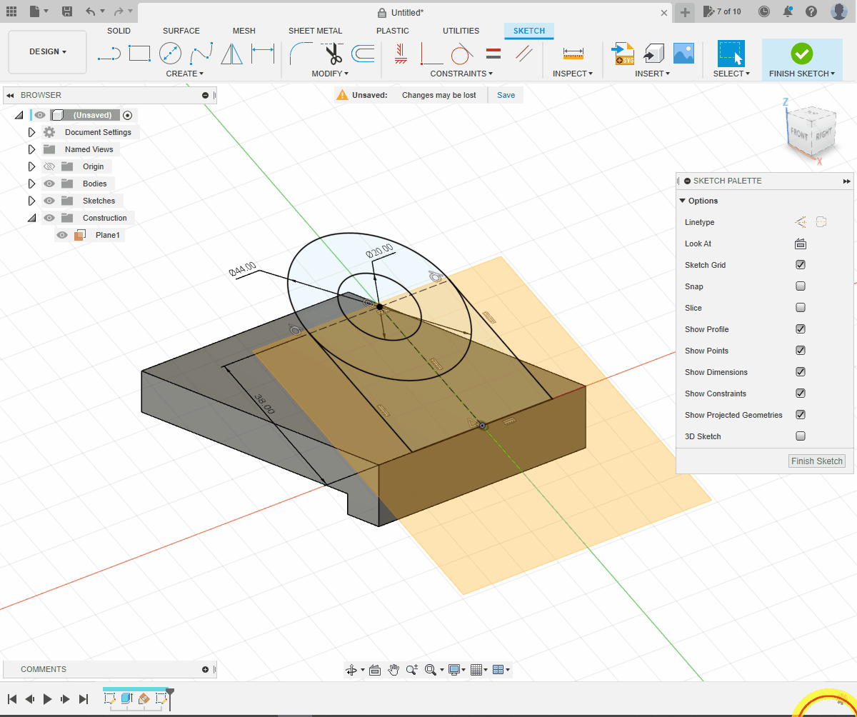Activate the Sketch Dimension tool
Screen dimensions: 857x717
tap(263, 54)
